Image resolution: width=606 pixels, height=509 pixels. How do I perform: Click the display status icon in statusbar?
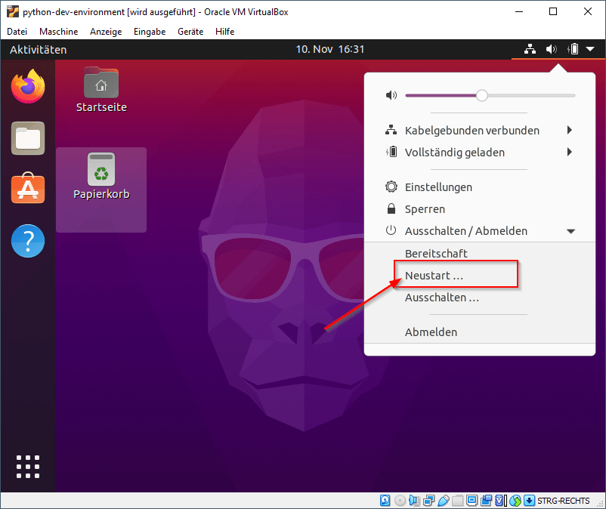click(x=472, y=500)
